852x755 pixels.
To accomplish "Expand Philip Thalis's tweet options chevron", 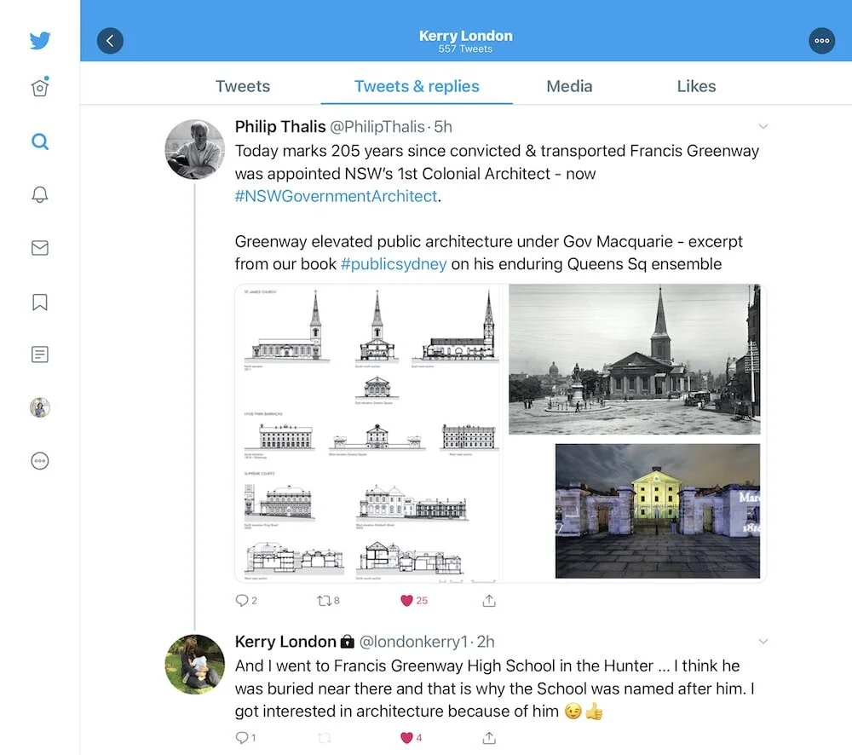I will point(763,126).
